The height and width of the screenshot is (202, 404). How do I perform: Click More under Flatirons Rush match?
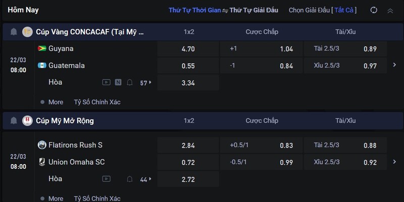coord(56,198)
